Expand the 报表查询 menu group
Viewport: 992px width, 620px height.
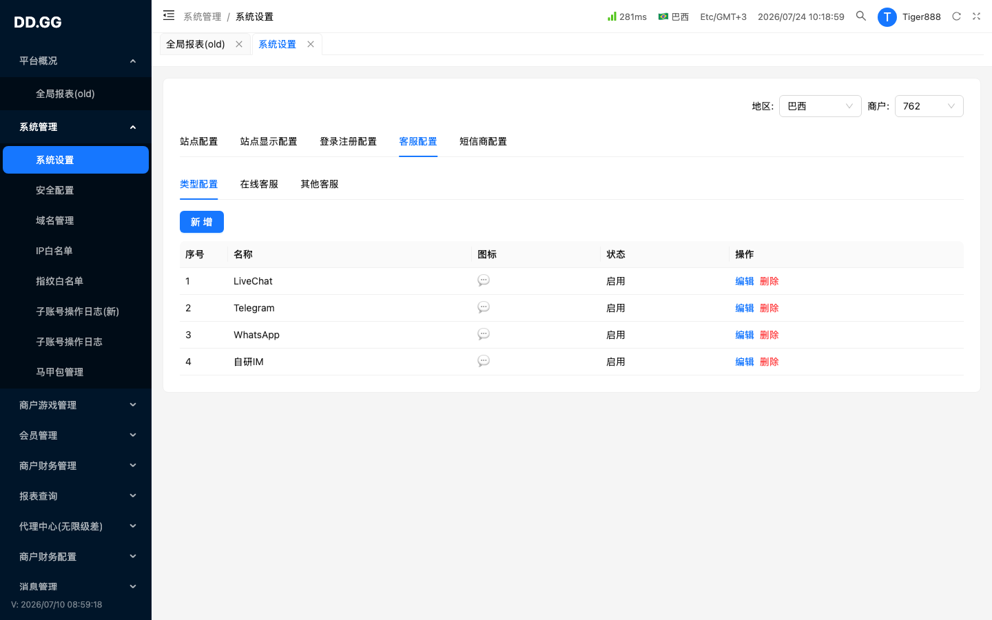[76, 496]
